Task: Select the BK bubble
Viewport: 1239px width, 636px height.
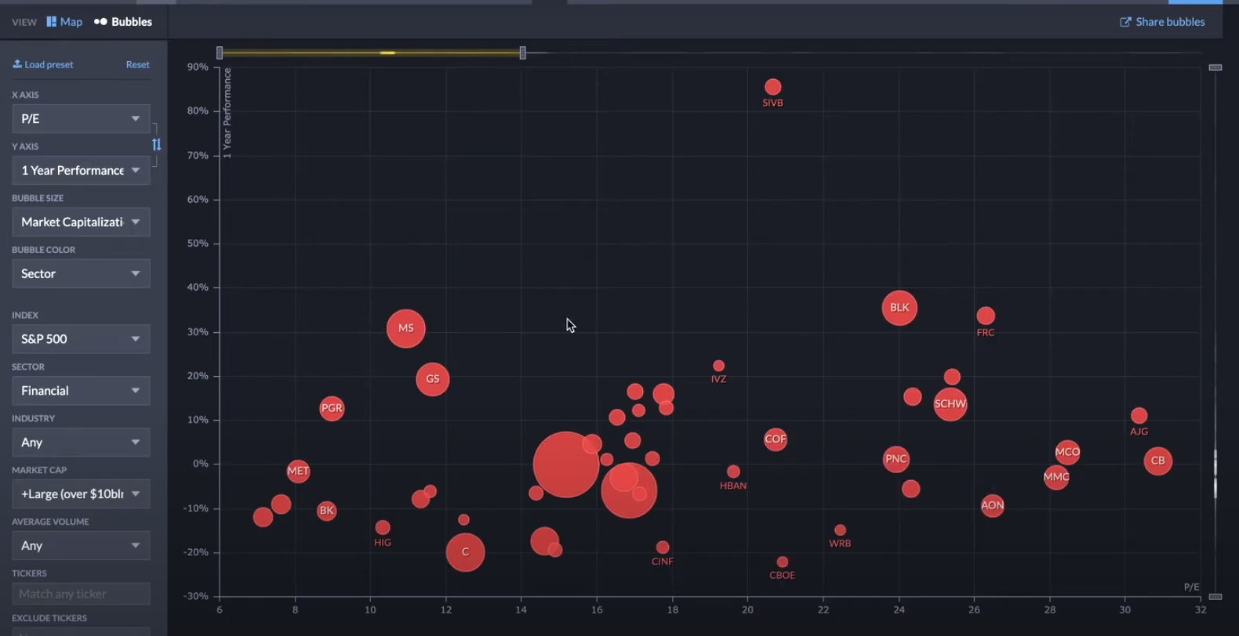Action: coord(327,511)
